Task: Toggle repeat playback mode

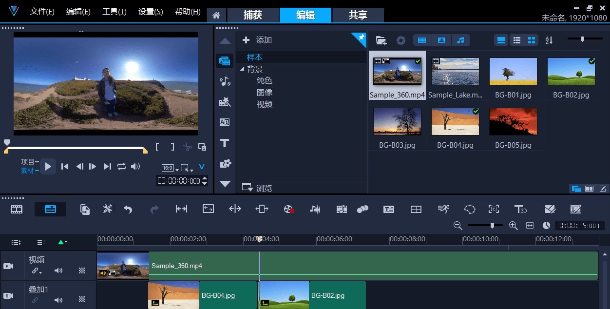Action: click(x=121, y=167)
